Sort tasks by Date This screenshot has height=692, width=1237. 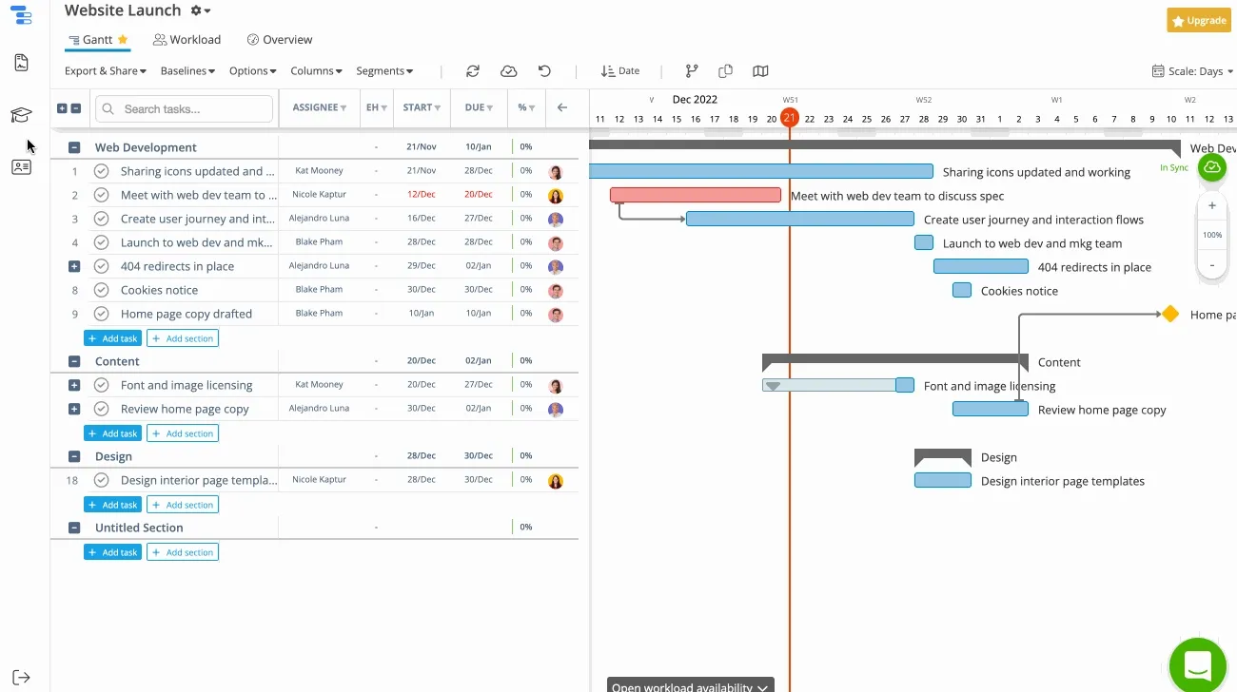pyautogui.click(x=620, y=71)
